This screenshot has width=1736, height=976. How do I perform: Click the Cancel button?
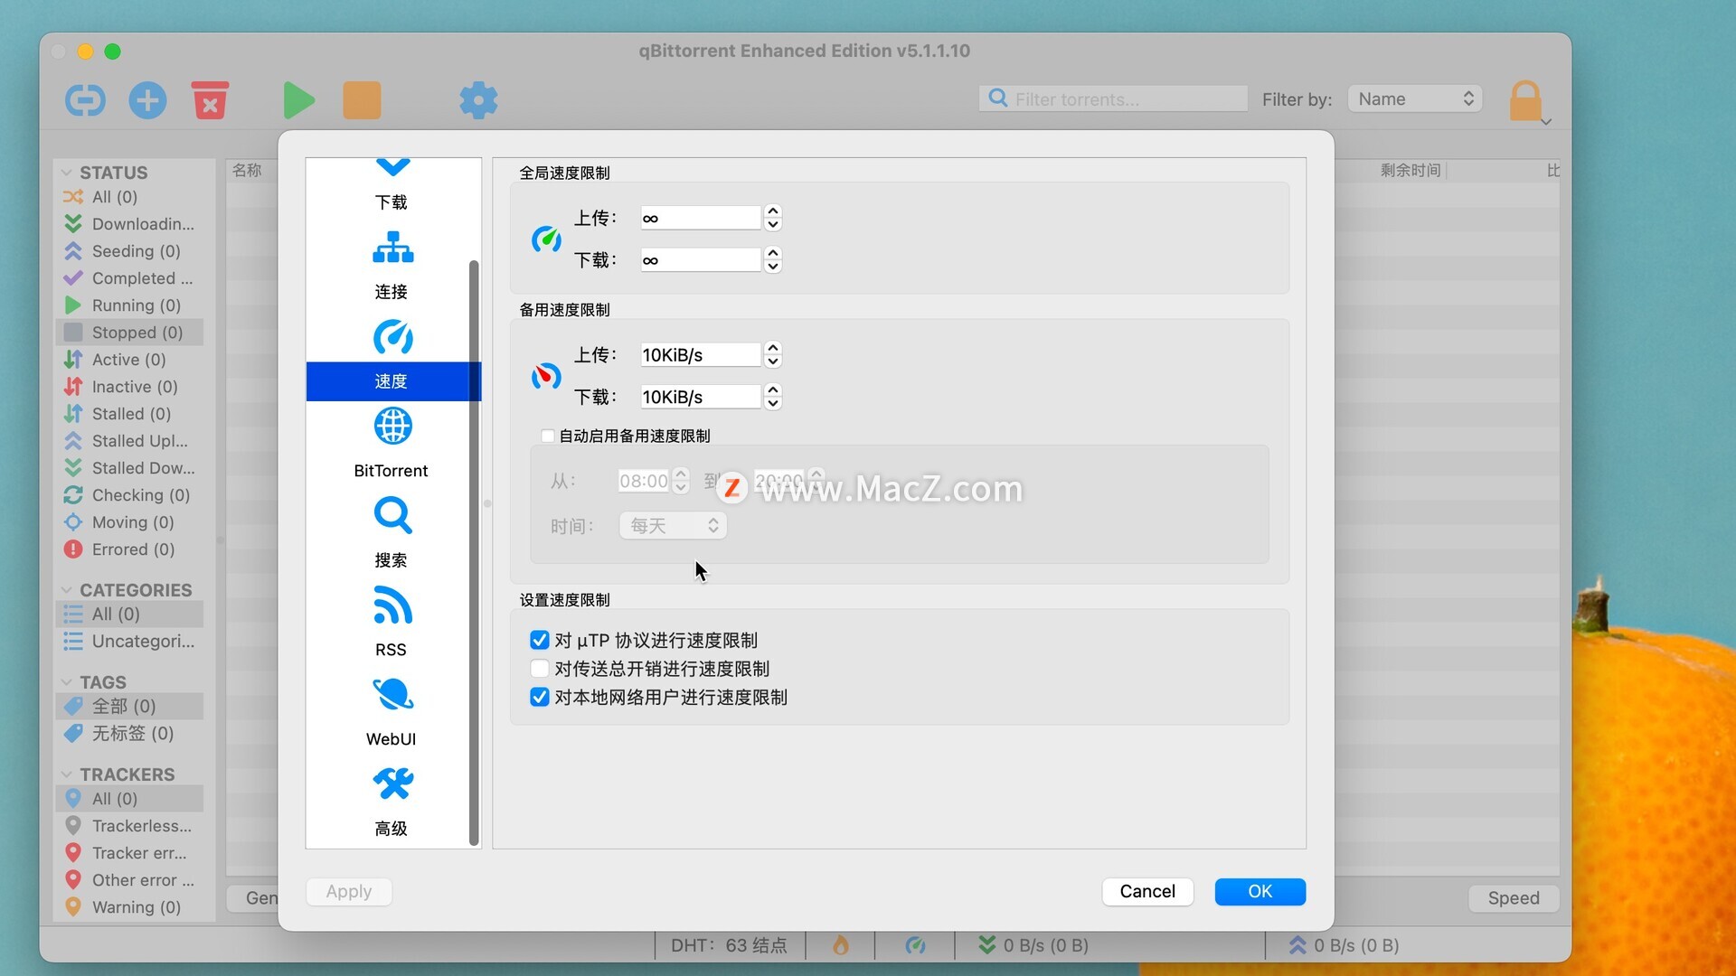point(1147,891)
